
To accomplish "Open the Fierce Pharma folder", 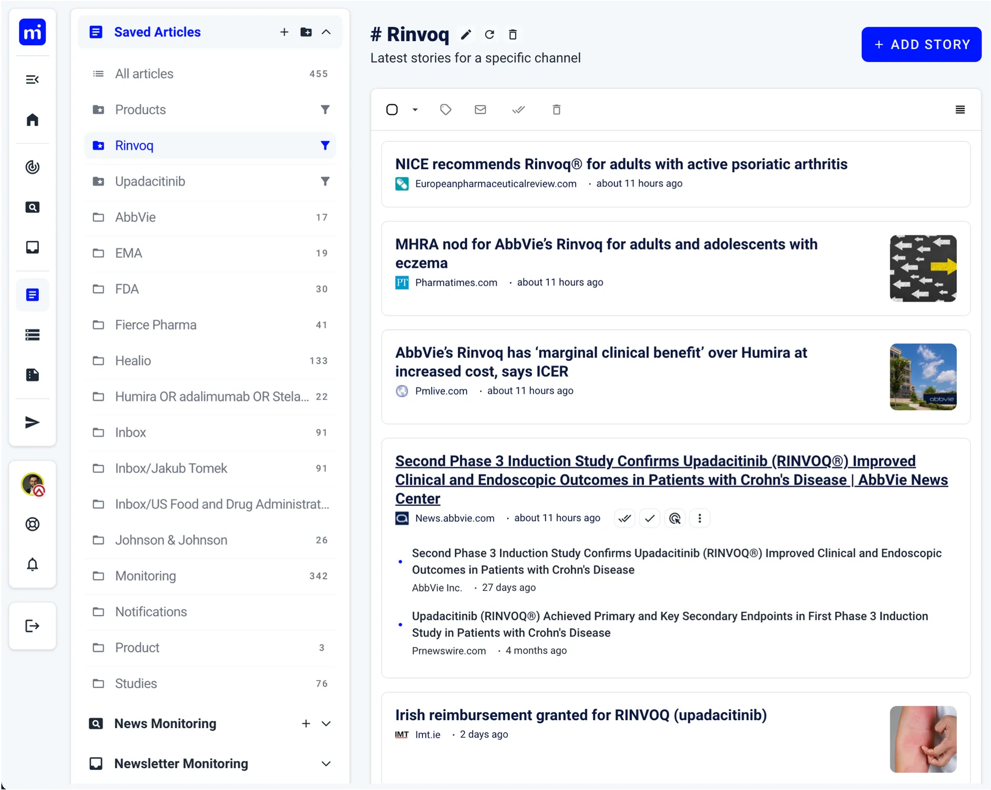I will (x=210, y=325).
